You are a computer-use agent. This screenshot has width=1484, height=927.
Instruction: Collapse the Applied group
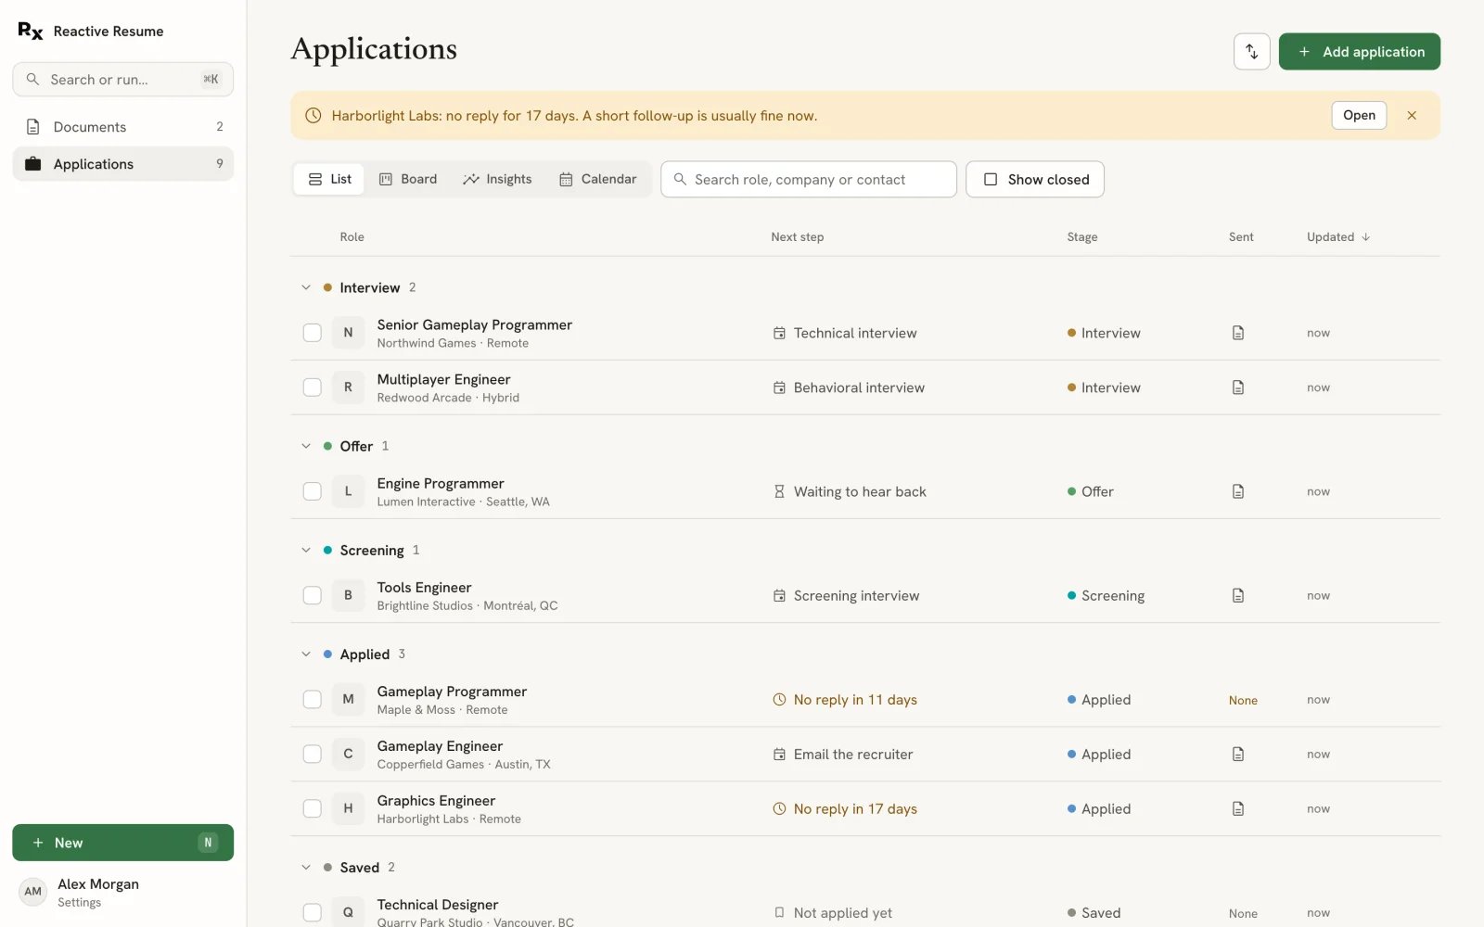[x=306, y=654]
